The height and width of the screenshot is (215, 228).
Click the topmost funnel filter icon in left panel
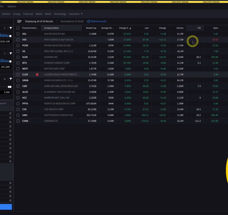click(11, 28)
